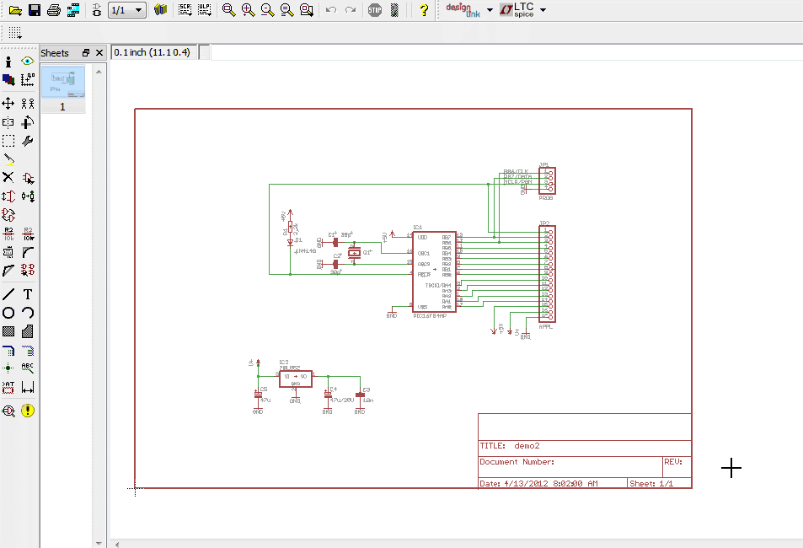Click the Junction dot tool
This screenshot has width=803, height=548.
point(8,368)
